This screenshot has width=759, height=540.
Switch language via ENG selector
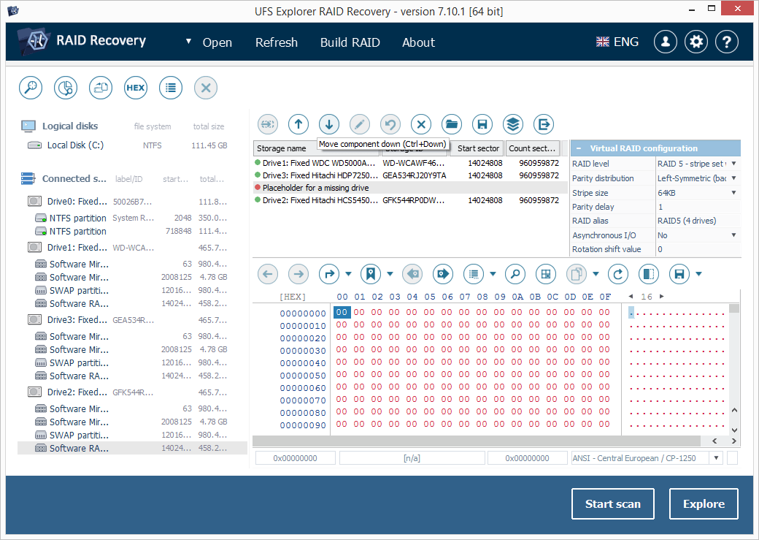pyautogui.click(x=617, y=42)
